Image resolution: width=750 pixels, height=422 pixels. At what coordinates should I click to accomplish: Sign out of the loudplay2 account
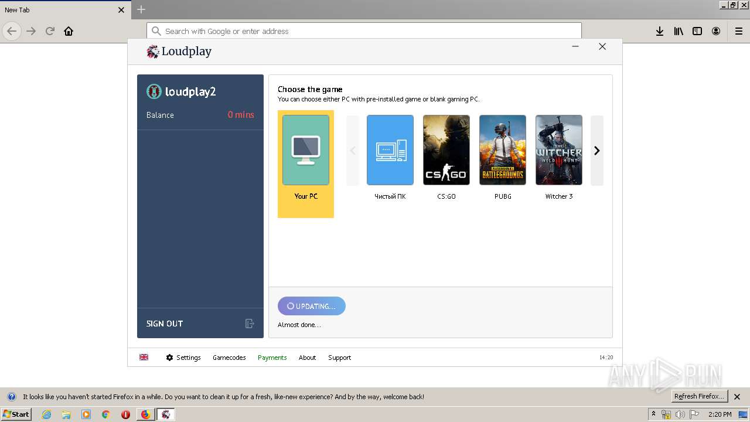pyautogui.click(x=165, y=324)
